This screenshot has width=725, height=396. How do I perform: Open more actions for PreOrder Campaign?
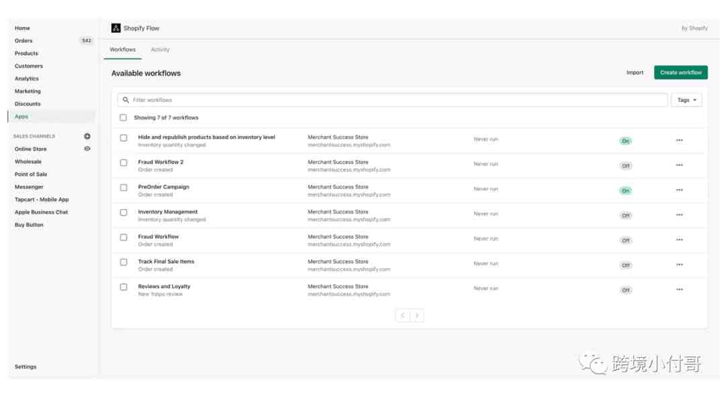(x=679, y=190)
